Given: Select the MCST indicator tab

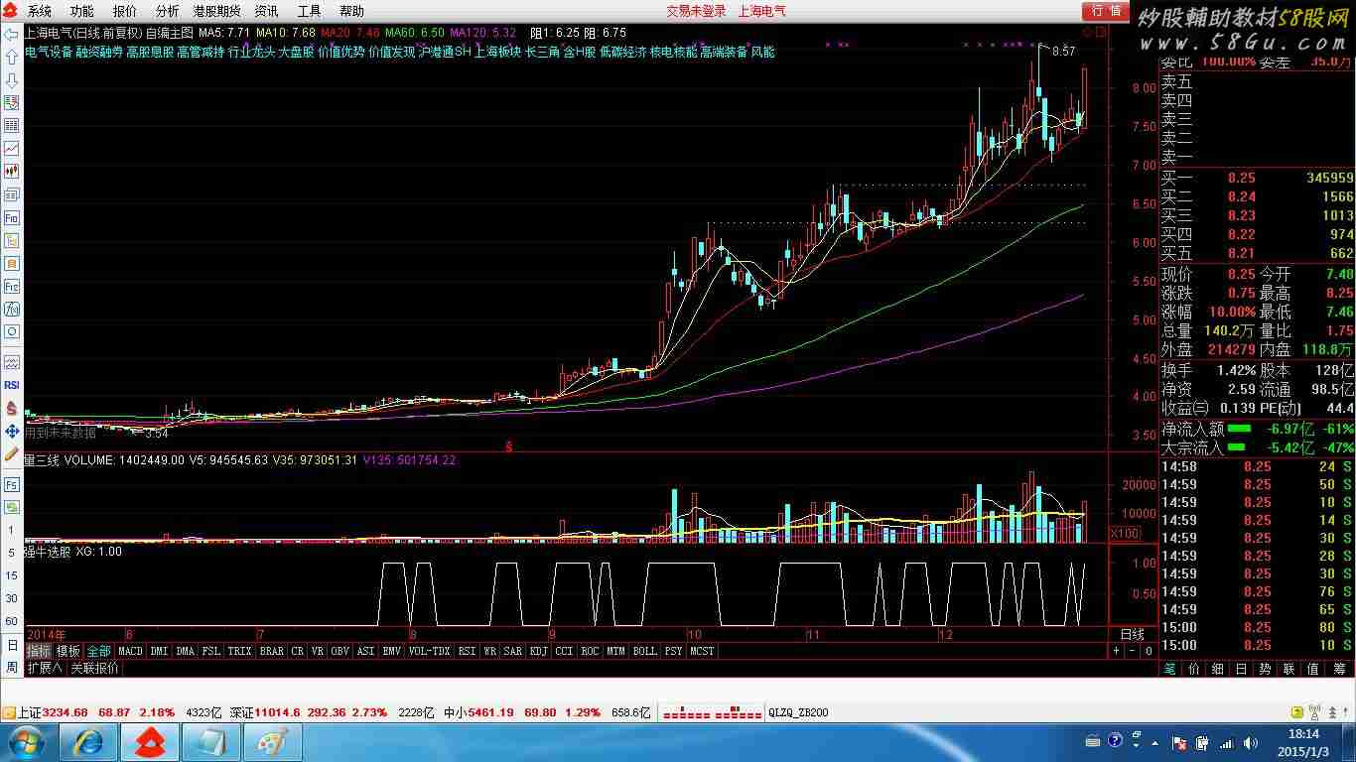Looking at the screenshot, I should pos(703,651).
